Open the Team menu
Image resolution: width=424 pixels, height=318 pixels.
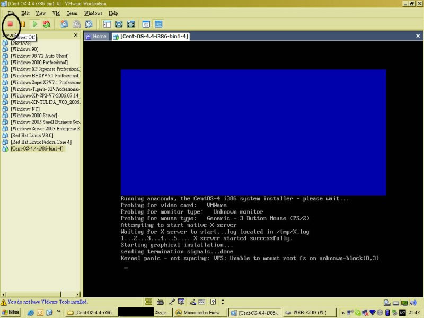(72, 13)
